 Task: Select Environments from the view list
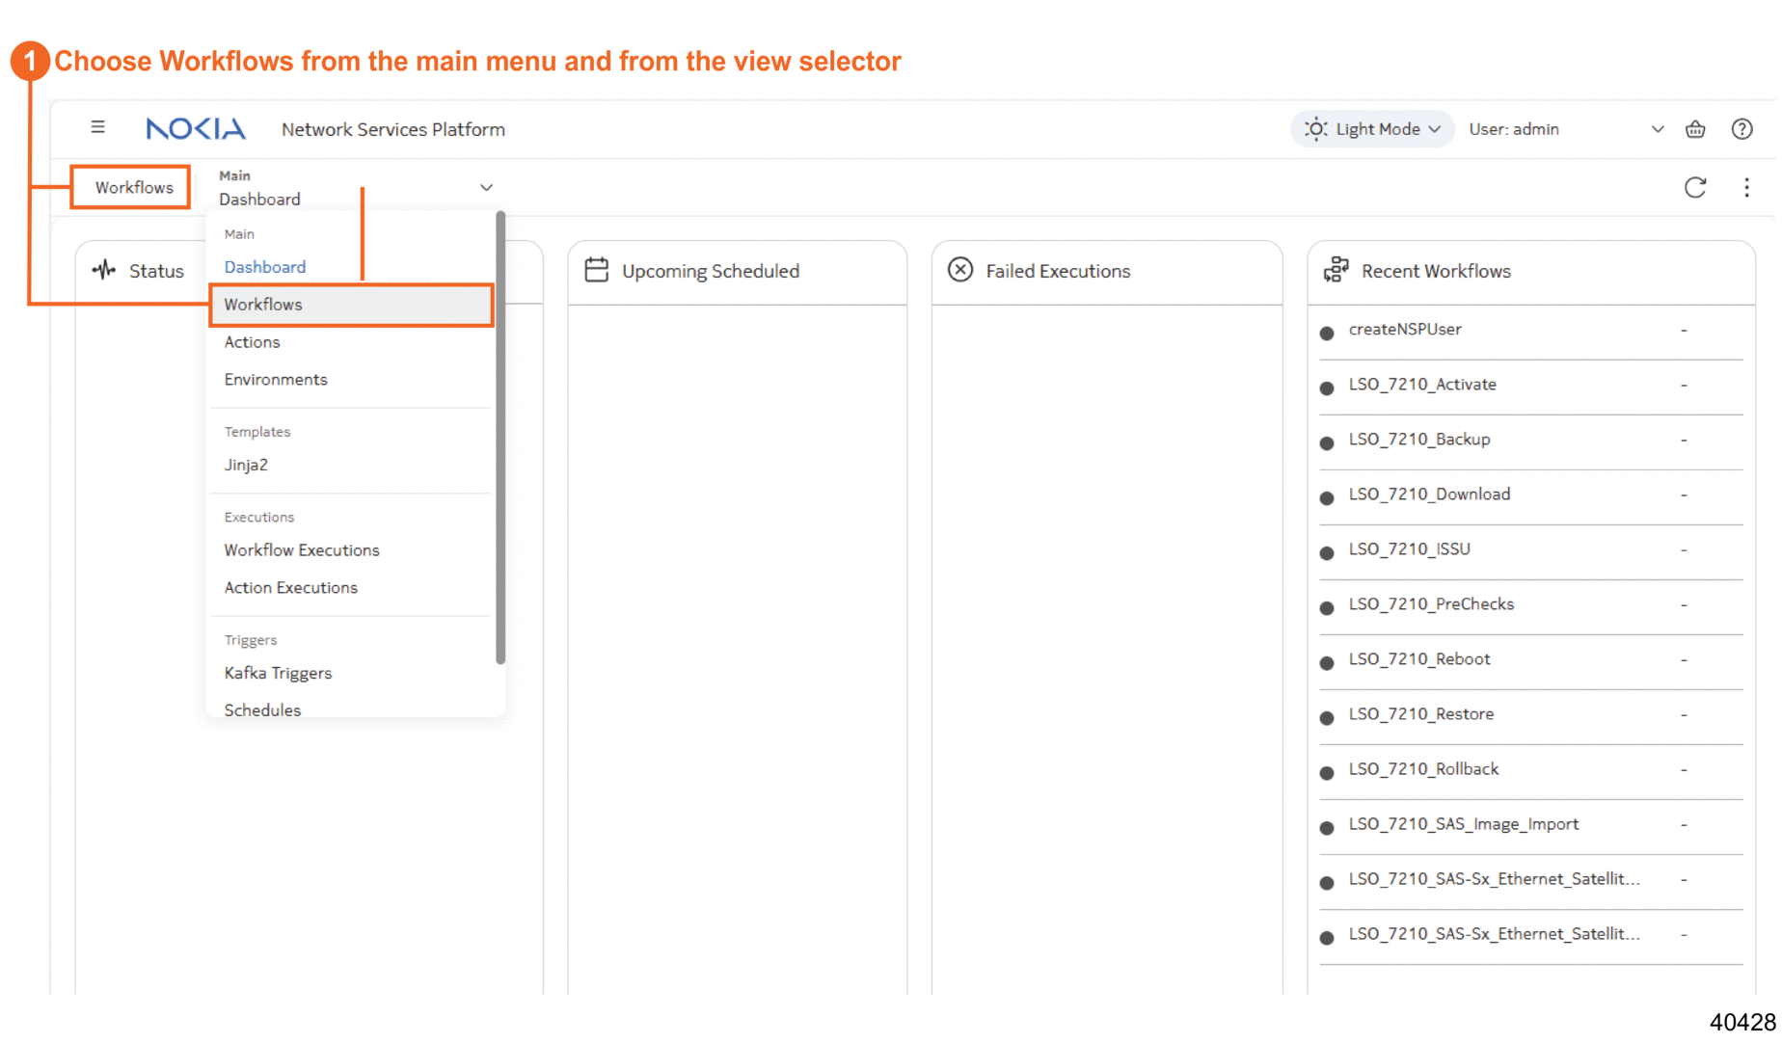click(x=276, y=380)
